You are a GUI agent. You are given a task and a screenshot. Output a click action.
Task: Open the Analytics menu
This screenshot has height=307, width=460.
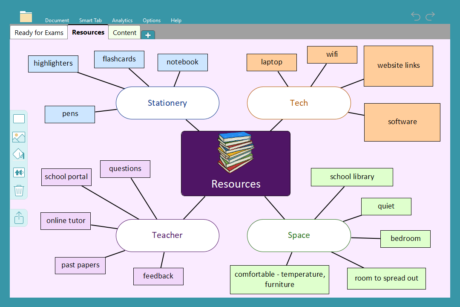(x=122, y=20)
